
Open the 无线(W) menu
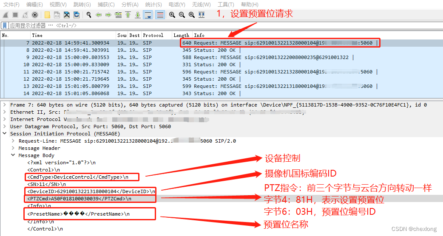tap(201, 5)
